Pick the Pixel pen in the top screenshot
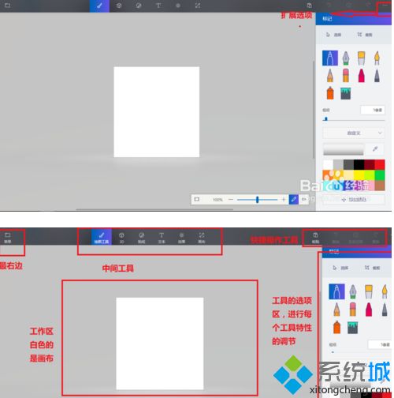 [377, 75]
